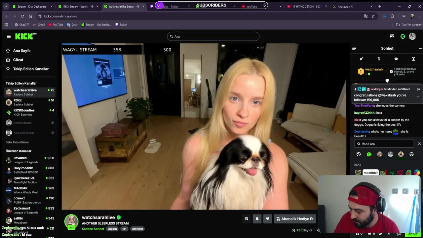
Task: Click the 18+ tag
Action: coord(124,229)
